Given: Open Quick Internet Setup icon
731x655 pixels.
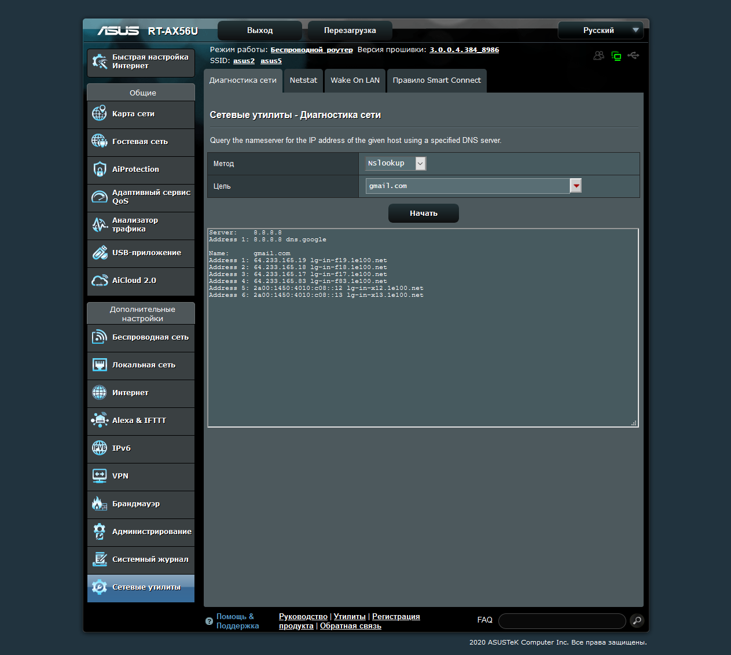Looking at the screenshot, I should pyautogui.click(x=100, y=62).
